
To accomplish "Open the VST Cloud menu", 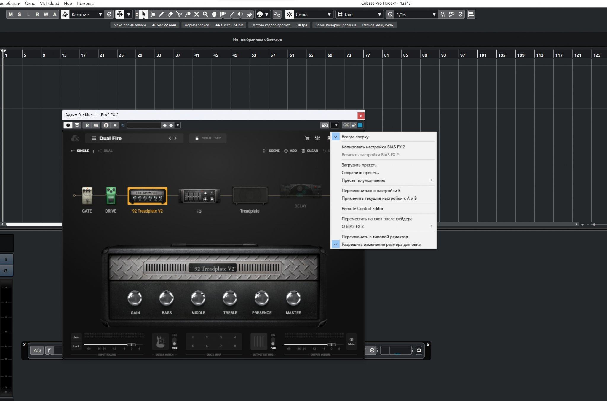I will click(49, 4).
